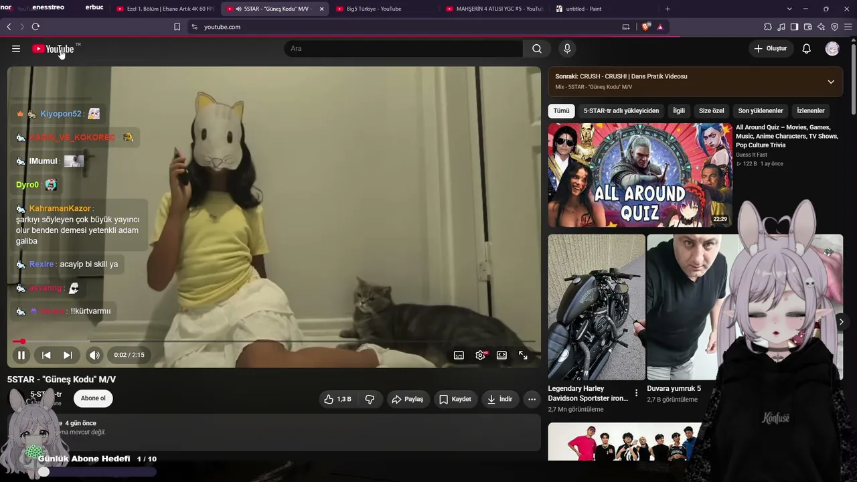The width and height of the screenshot is (857, 482).
Task: Mute the video volume
Action: tap(94, 355)
